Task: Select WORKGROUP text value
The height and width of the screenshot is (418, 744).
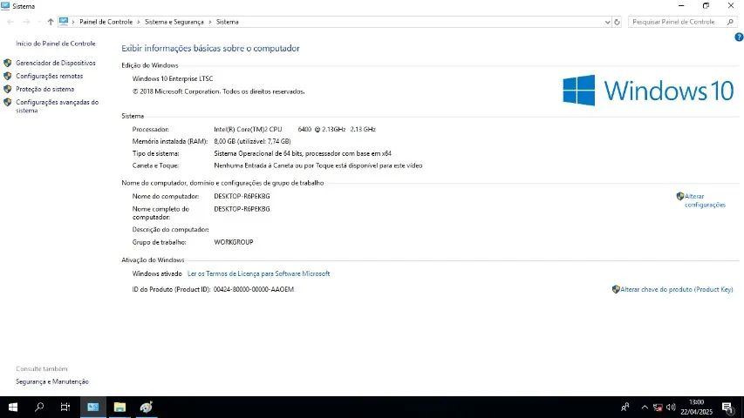Action: pyautogui.click(x=234, y=242)
